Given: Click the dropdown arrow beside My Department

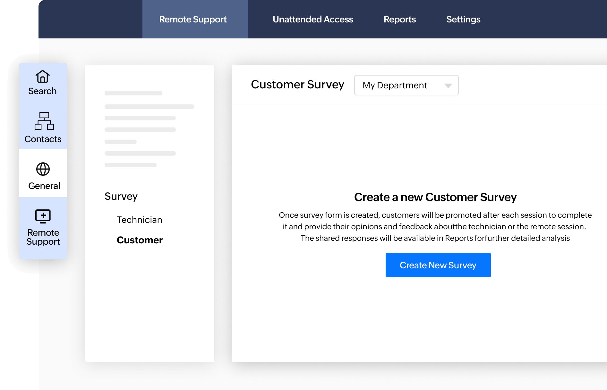Looking at the screenshot, I should 448,85.
